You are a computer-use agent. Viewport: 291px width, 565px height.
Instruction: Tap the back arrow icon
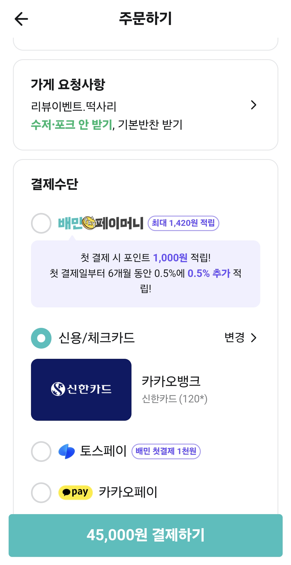click(21, 19)
